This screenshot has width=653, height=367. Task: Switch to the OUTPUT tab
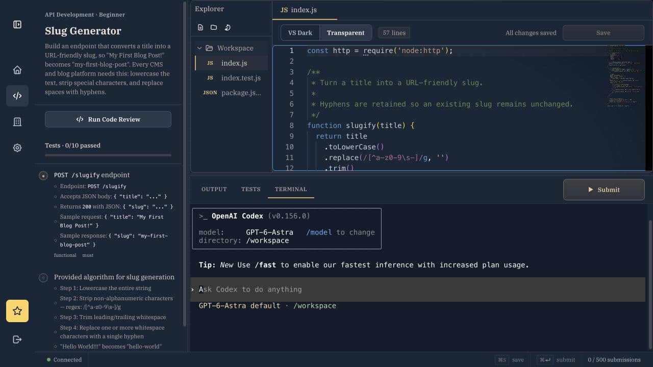pos(214,189)
